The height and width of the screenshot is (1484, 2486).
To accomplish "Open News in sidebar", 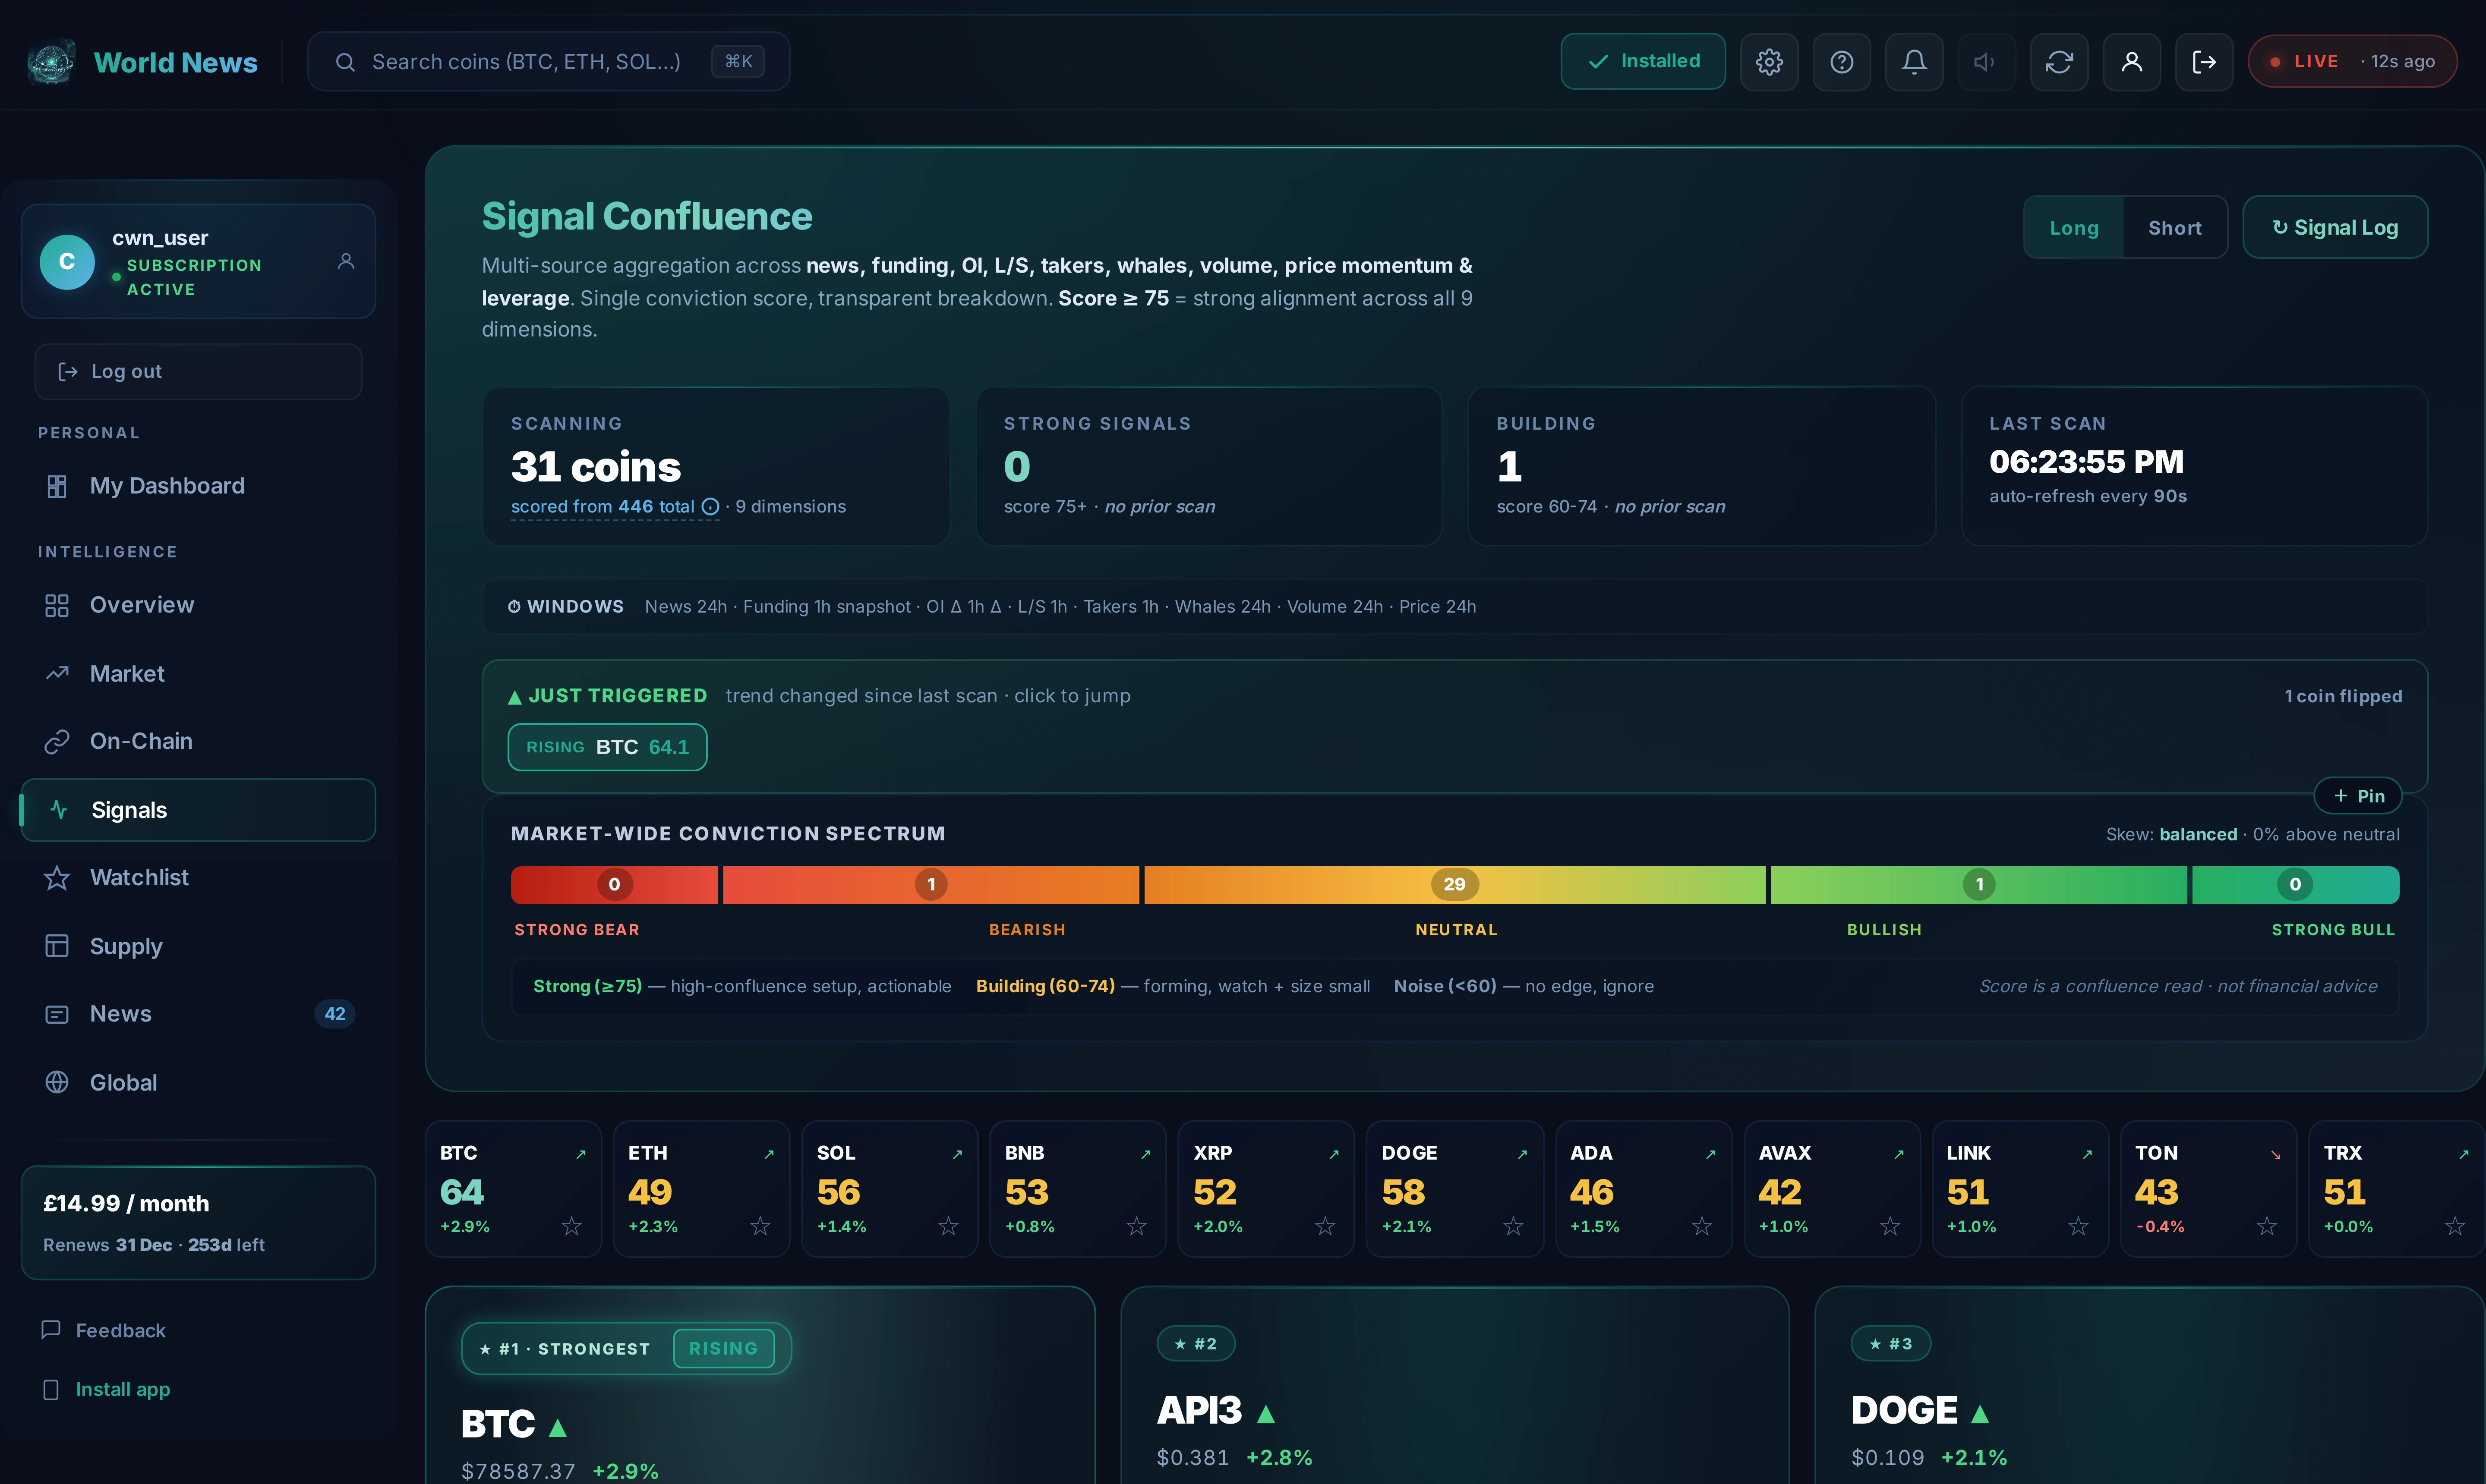I will (198, 1014).
